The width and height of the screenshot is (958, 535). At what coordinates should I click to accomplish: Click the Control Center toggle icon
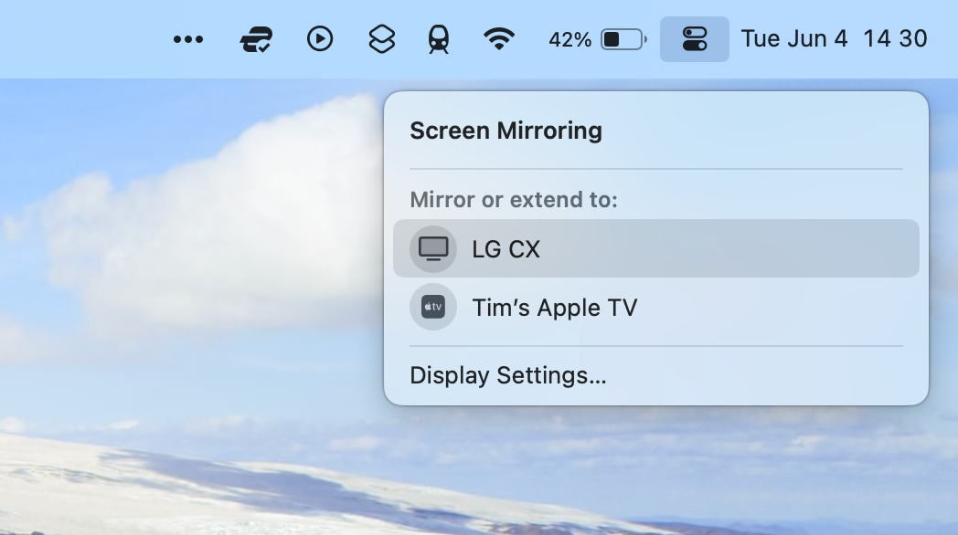[x=693, y=38]
